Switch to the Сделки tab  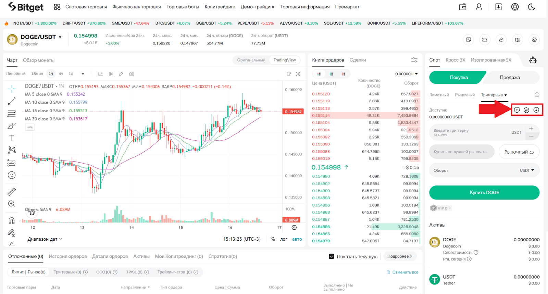click(x=358, y=60)
